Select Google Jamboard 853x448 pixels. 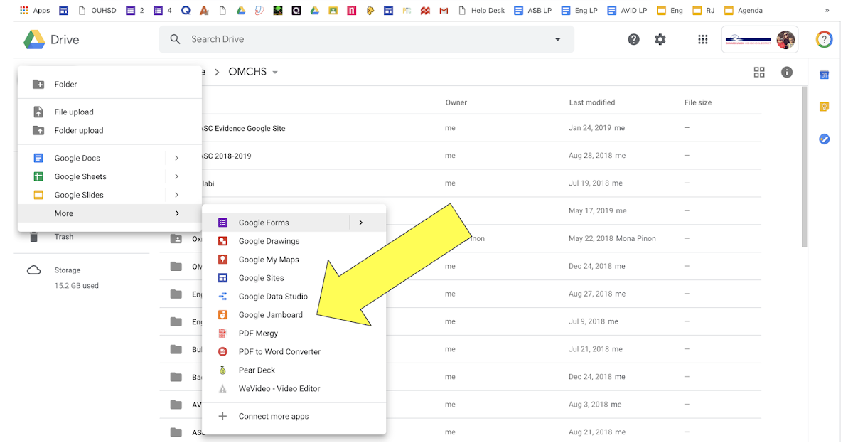[294, 315]
